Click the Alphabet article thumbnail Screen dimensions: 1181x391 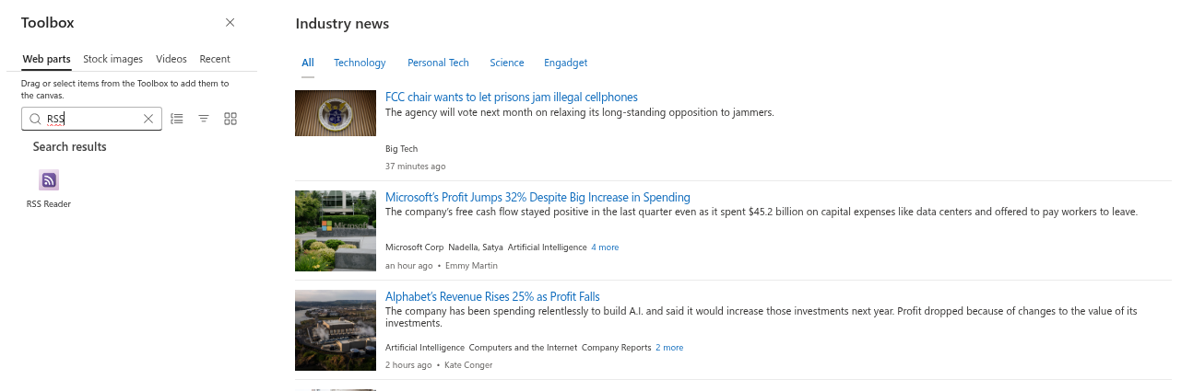tap(336, 330)
